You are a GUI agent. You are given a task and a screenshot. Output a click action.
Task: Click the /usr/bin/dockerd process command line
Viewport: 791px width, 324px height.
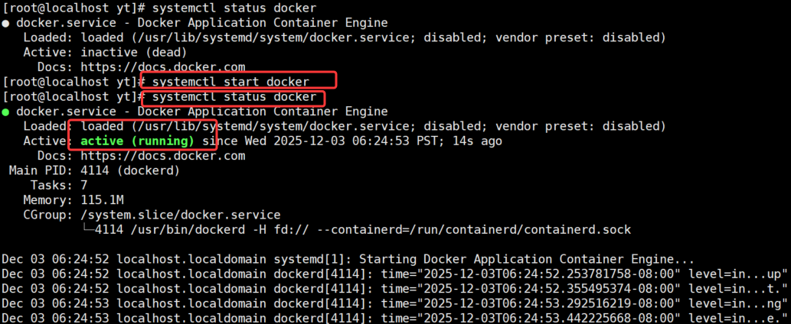click(363, 230)
